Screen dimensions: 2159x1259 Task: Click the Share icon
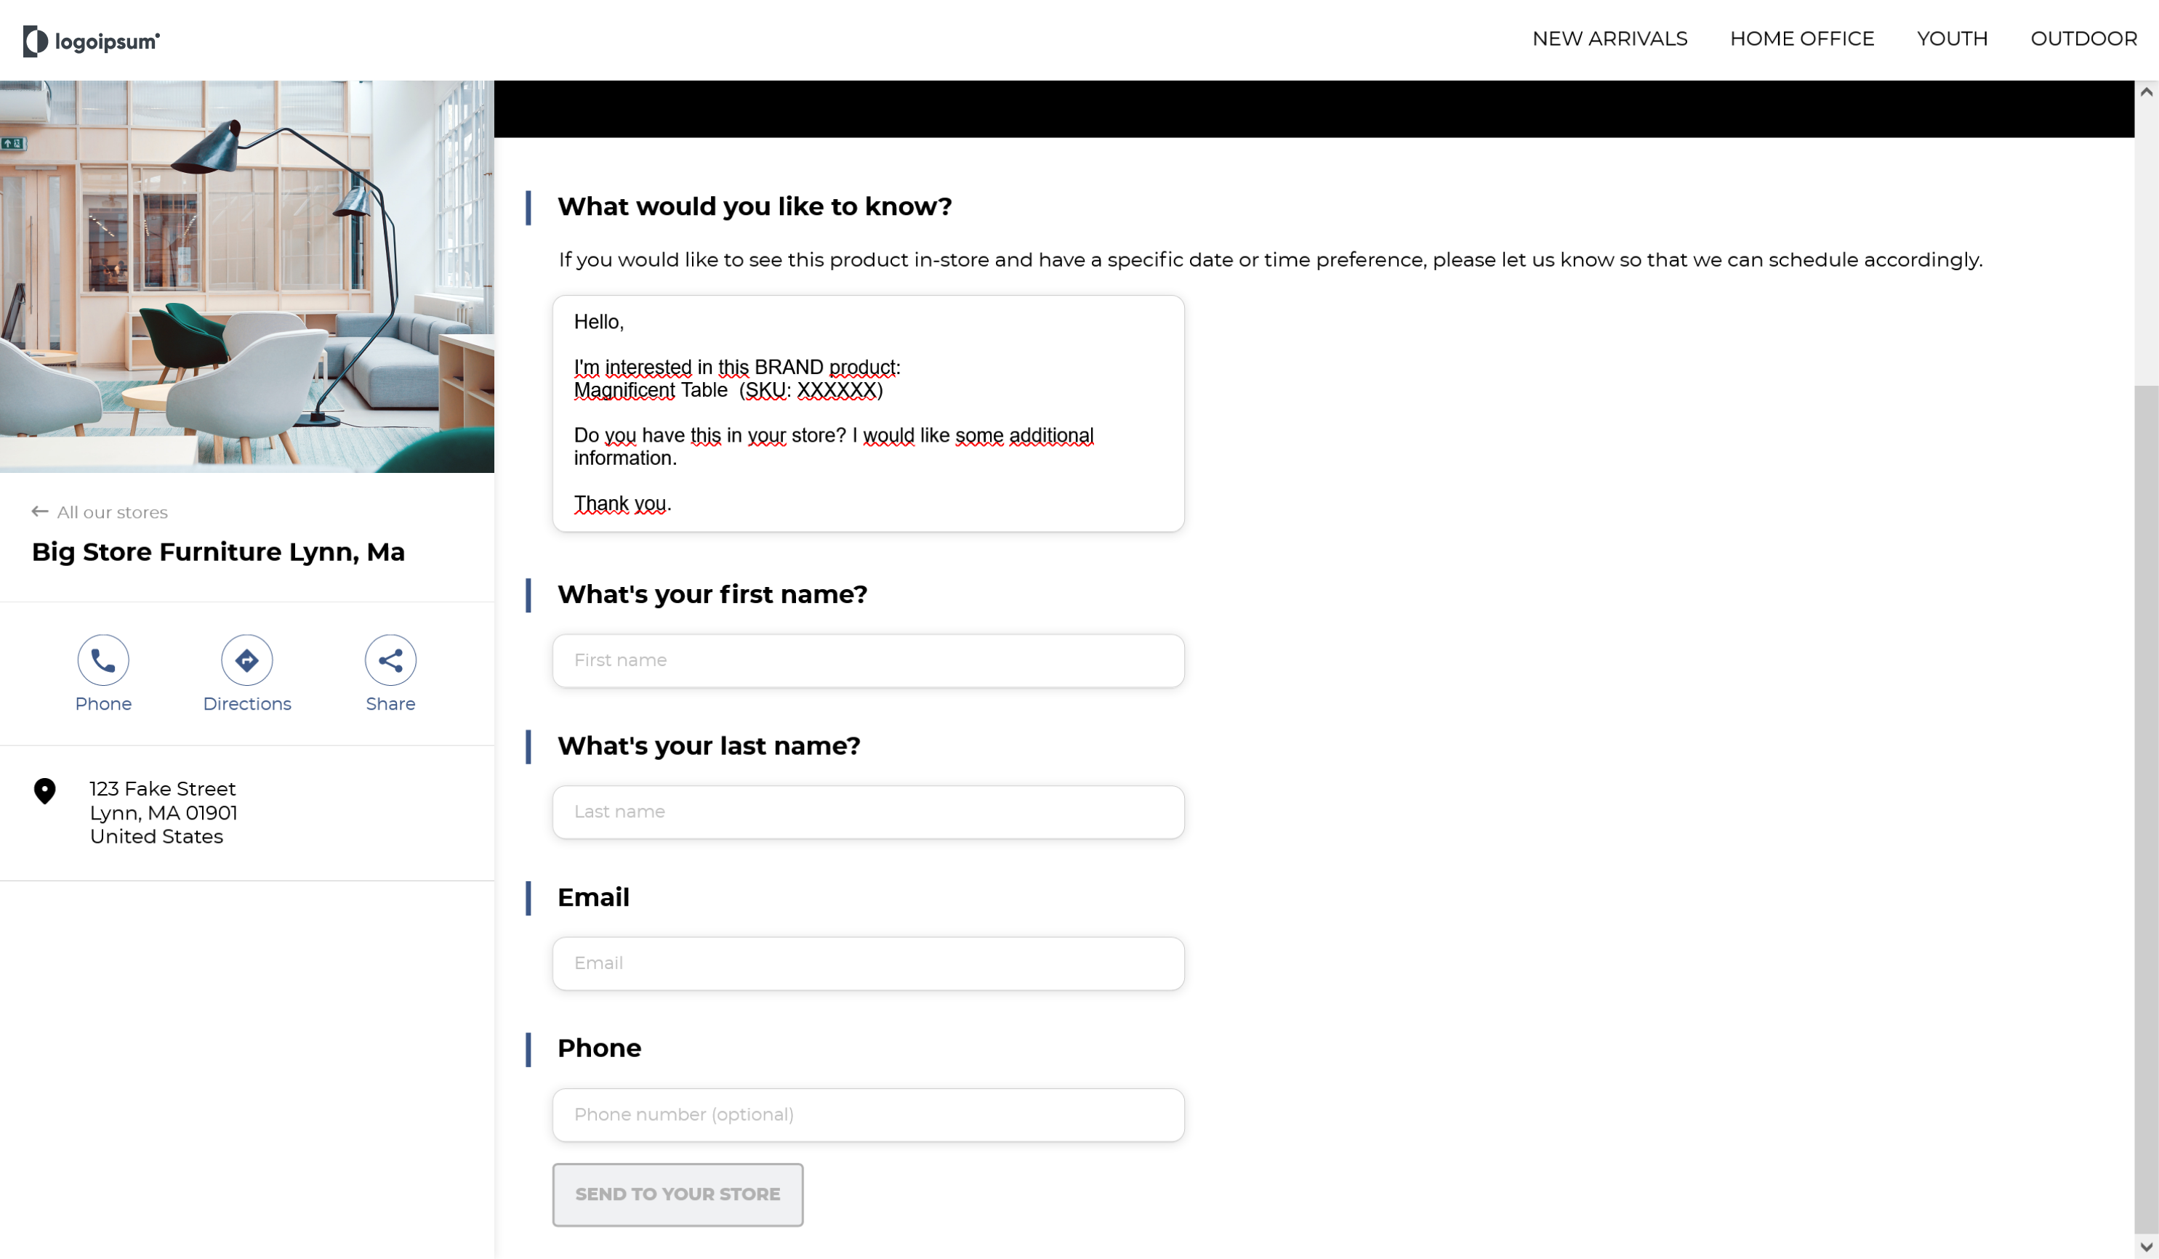point(390,660)
